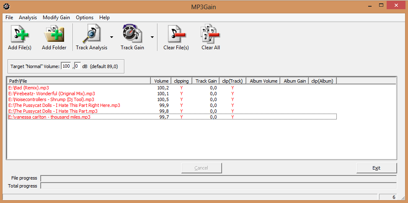Sort by the Path\File column header

[x=79, y=81]
